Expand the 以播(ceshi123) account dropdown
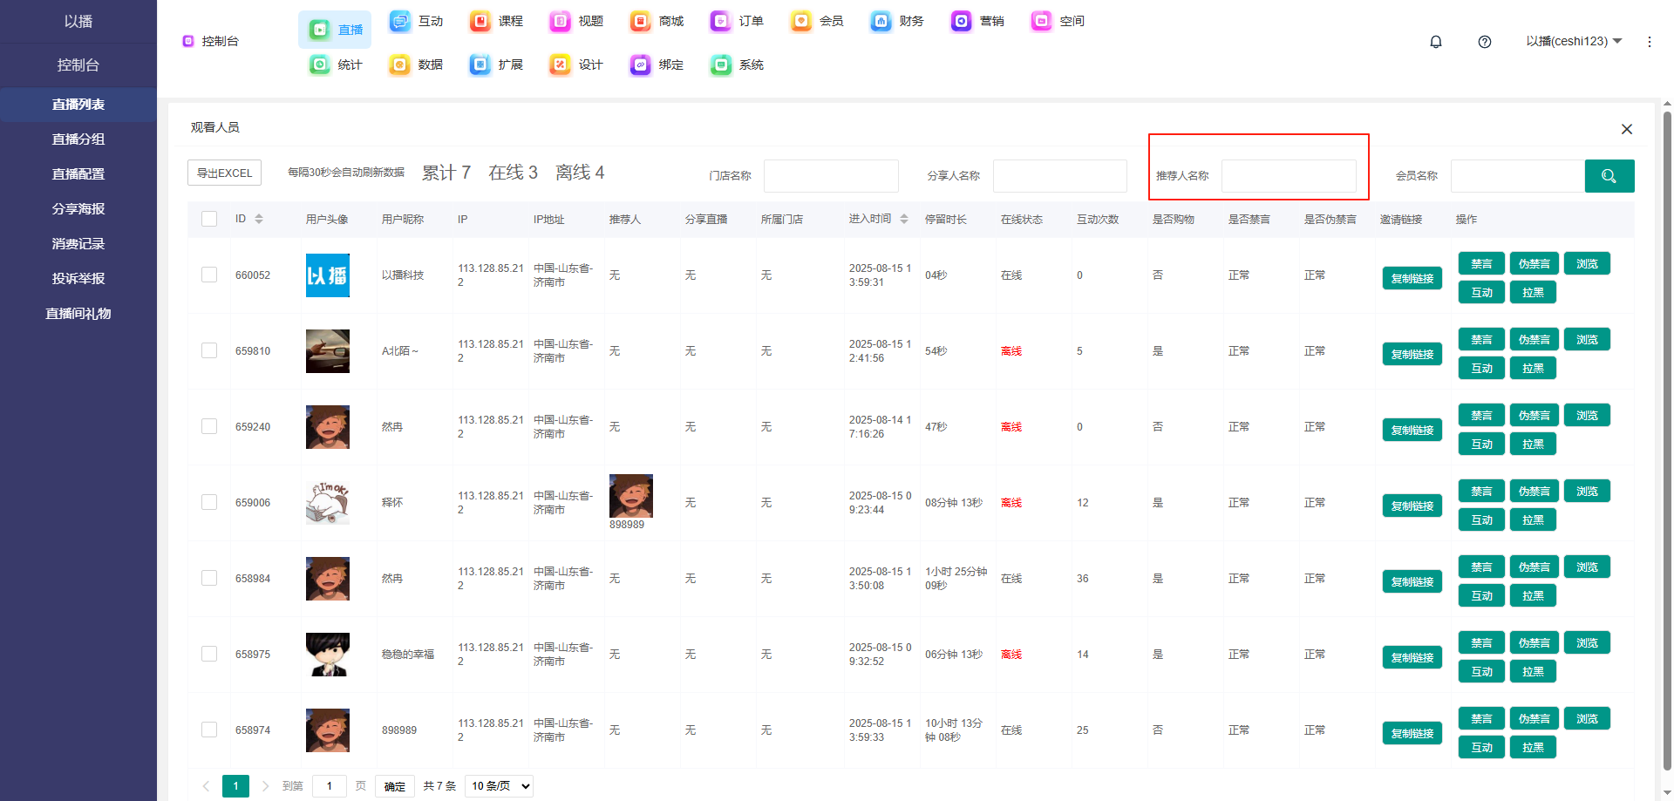Viewport: 1674px width, 801px height. (x=1573, y=41)
